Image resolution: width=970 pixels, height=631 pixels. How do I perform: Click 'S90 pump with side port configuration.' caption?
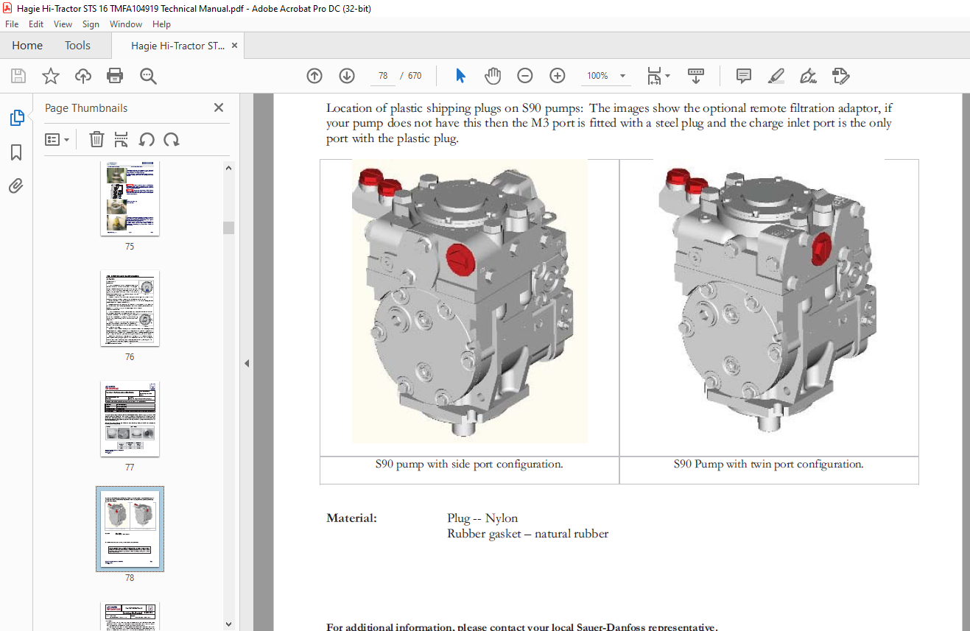click(469, 465)
